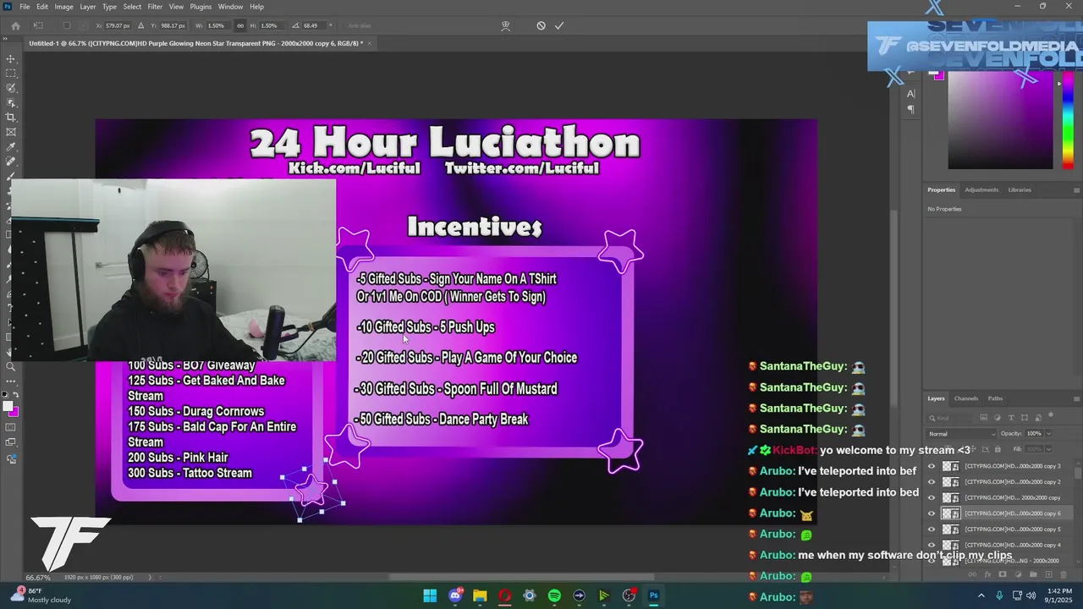Filter layers by adjustment layer icon
The height and width of the screenshot is (609, 1083).
(x=997, y=418)
